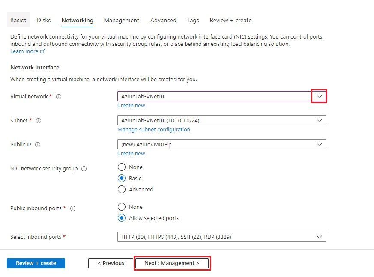Open info tooltip next to Virtual network
Screen dimensions: 374x277
coord(59,97)
